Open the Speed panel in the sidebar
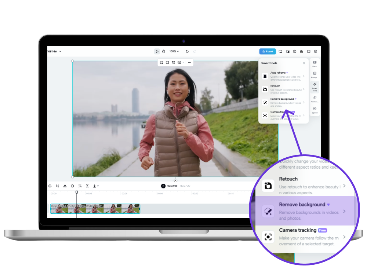Viewport: 367px width, 275px height. 315,109
